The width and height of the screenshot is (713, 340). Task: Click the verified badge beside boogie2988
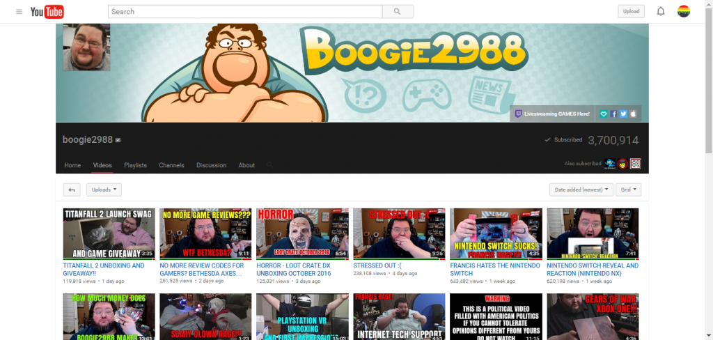118,140
